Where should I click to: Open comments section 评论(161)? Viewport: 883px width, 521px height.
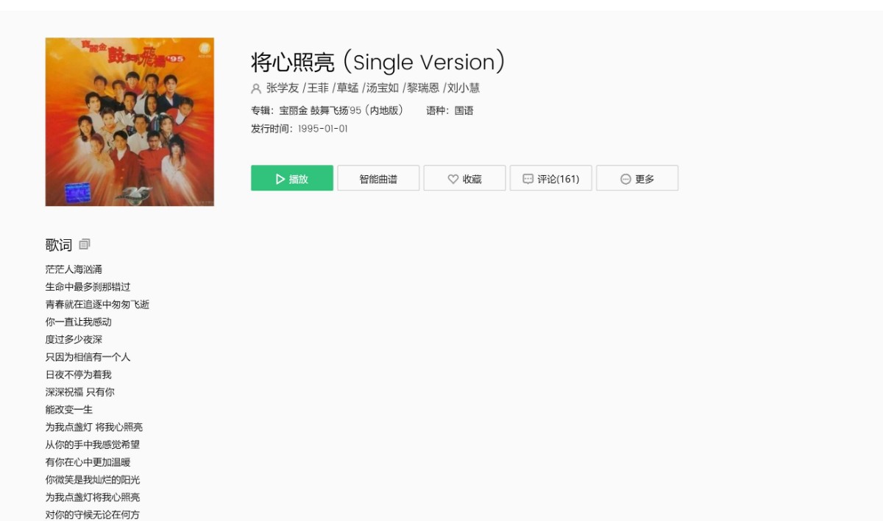551,178
